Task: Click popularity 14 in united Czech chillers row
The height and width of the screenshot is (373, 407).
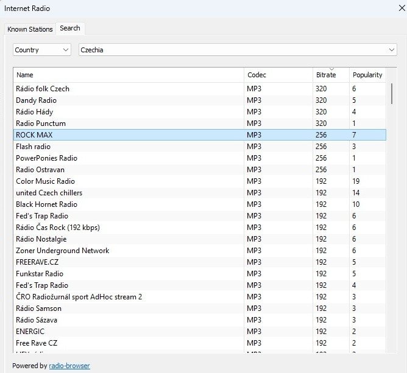Action: click(356, 193)
